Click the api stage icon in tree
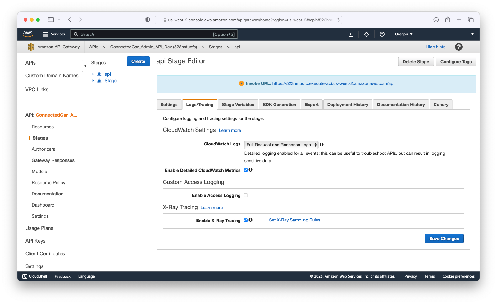Image resolution: width=497 pixels, height=304 pixels. (99, 74)
